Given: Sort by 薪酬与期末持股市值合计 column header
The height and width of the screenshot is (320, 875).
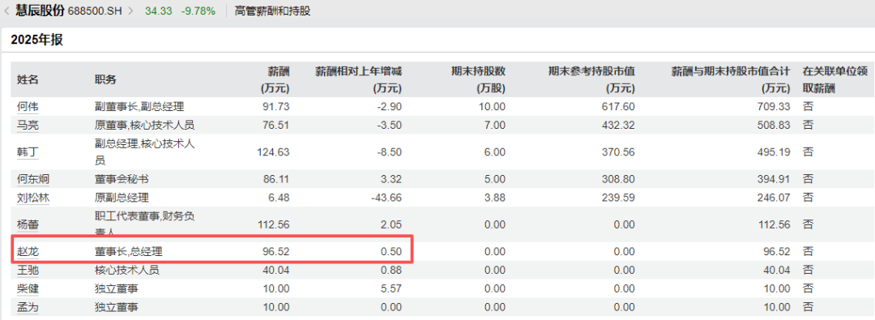Looking at the screenshot, I should tap(731, 79).
